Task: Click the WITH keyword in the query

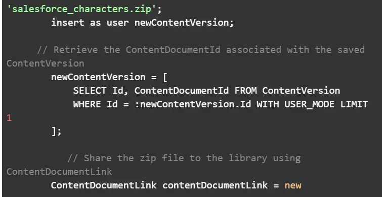Action: pos(268,104)
